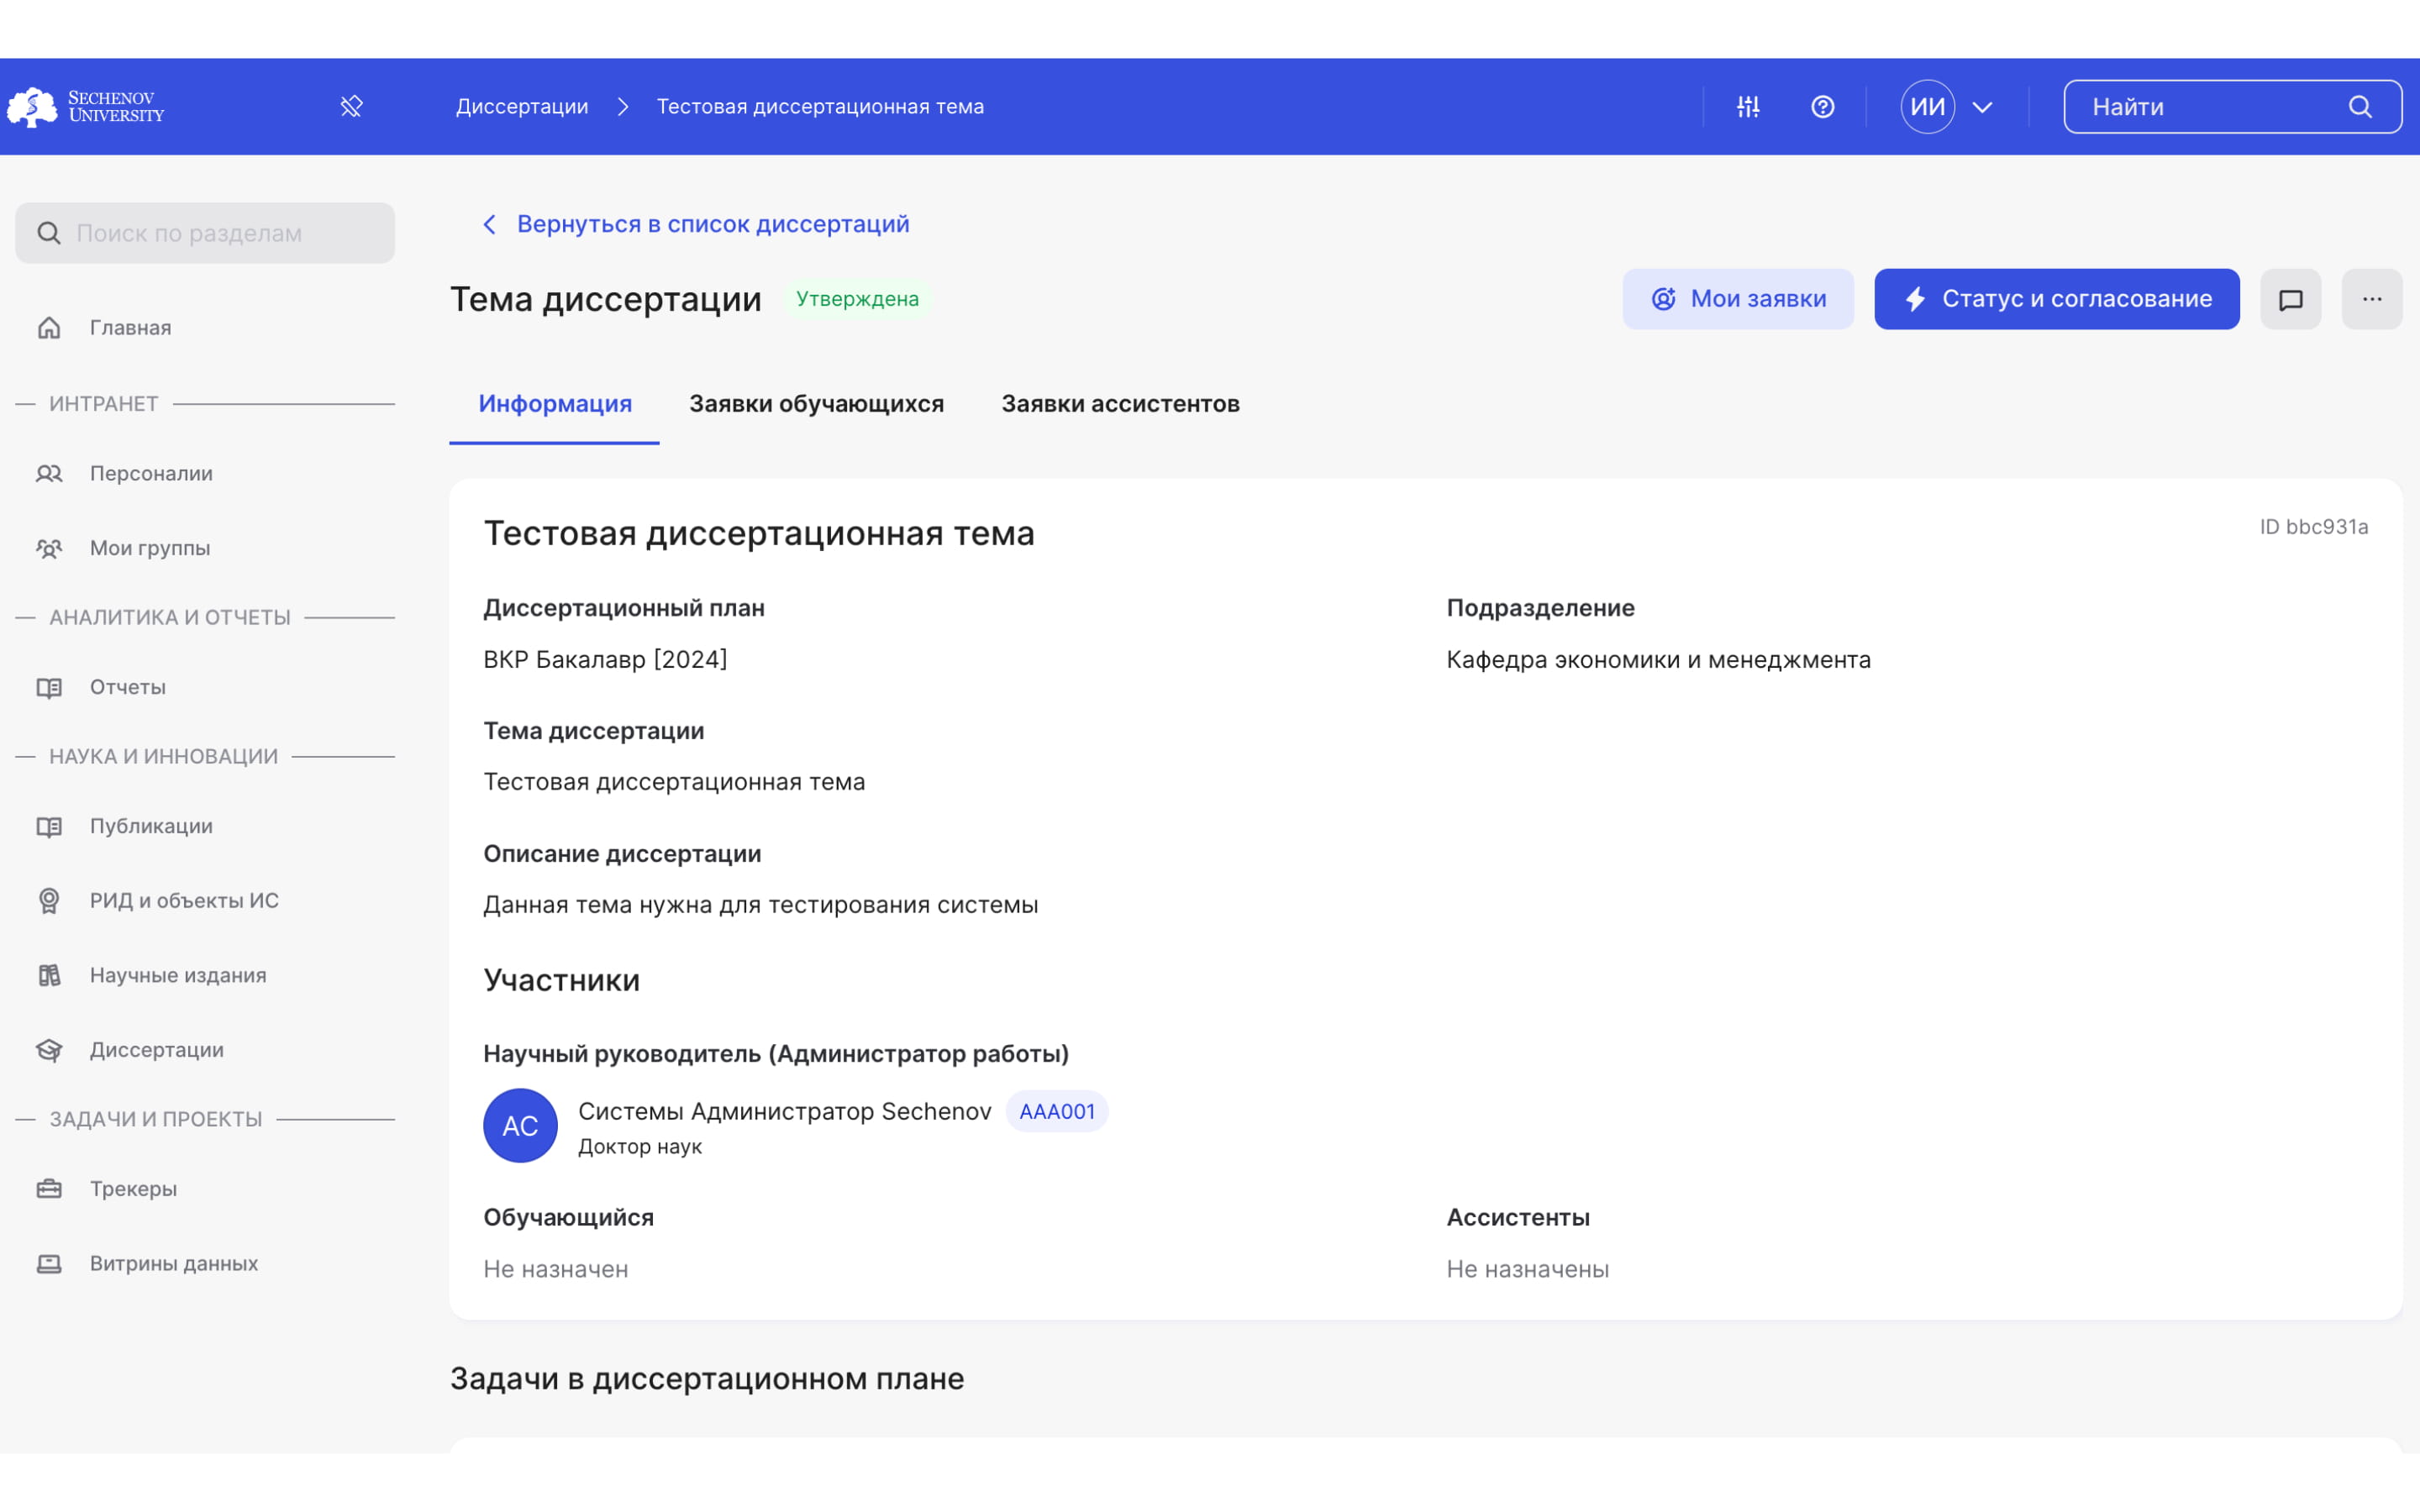Click Не назначен under Обучающийся
Viewport: 2420px width, 1512px height.
556,1269
